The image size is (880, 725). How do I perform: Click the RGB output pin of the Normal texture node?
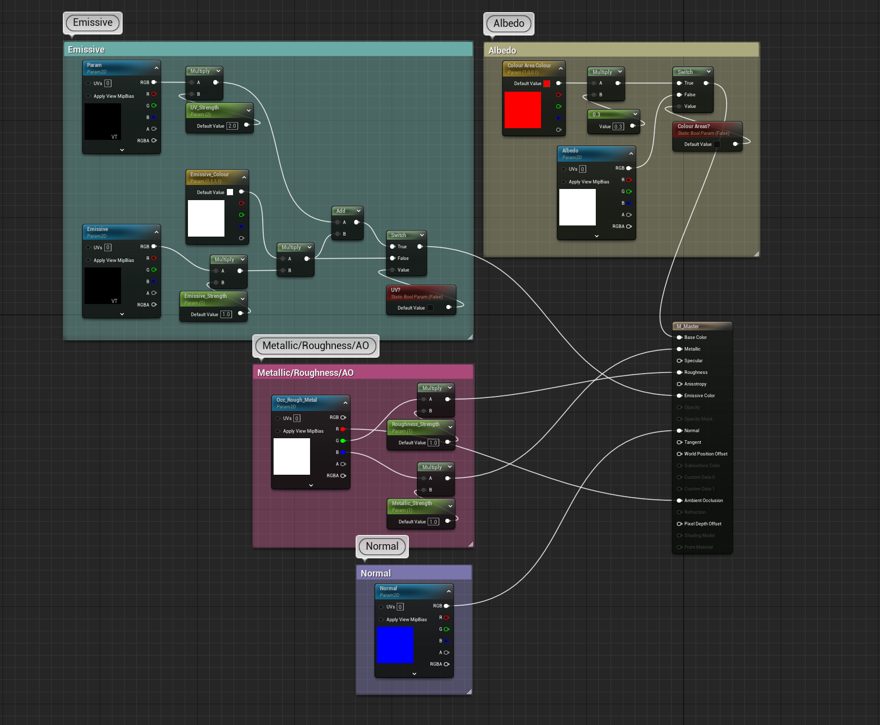click(x=446, y=606)
